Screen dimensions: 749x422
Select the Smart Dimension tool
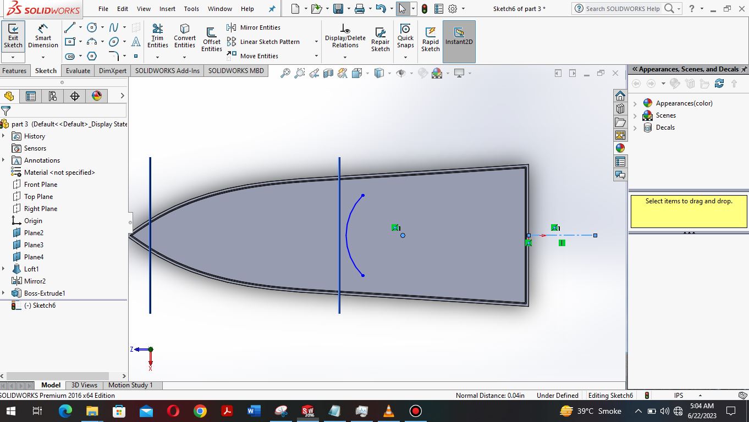[x=43, y=36]
